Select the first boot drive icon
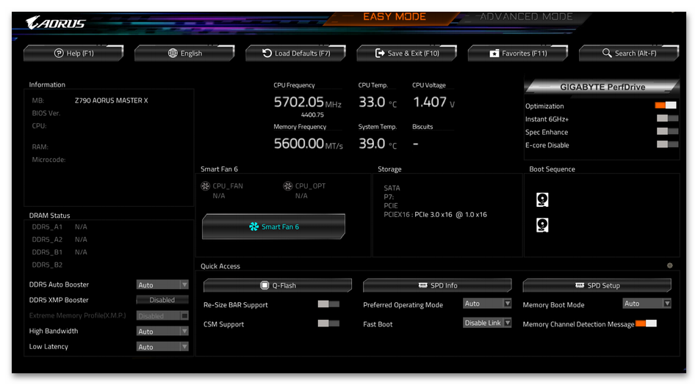Screen dimensions: 698x385 pyautogui.click(x=542, y=199)
